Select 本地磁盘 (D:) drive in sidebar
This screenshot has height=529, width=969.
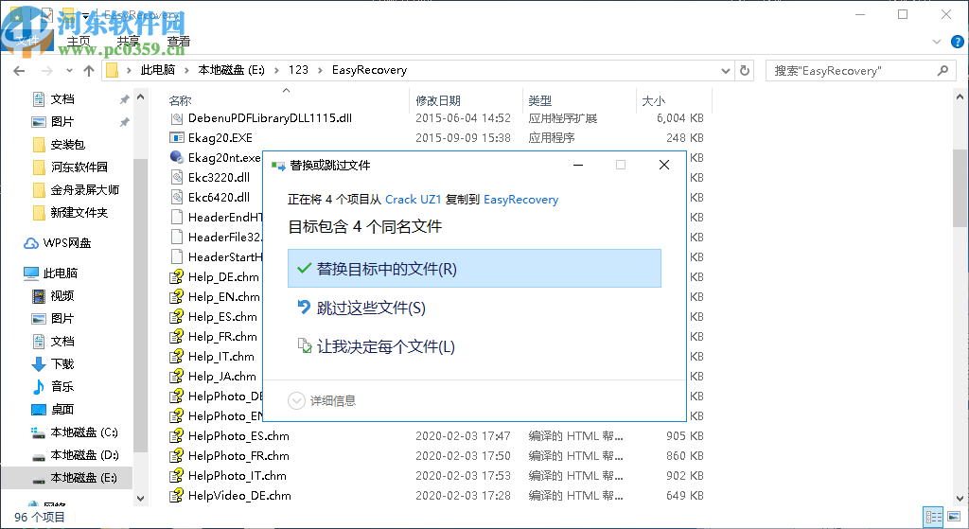[83, 455]
